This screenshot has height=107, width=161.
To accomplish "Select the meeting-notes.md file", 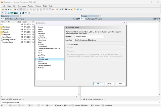I will tap(10, 40).
